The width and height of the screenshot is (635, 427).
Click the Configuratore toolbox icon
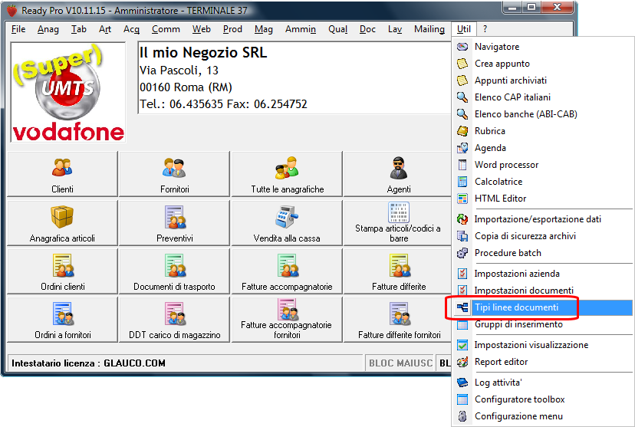[462, 399]
